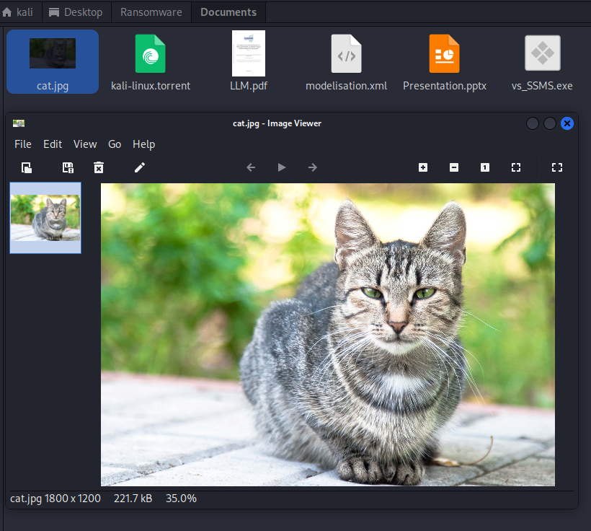Fit the image to the window

516,167
